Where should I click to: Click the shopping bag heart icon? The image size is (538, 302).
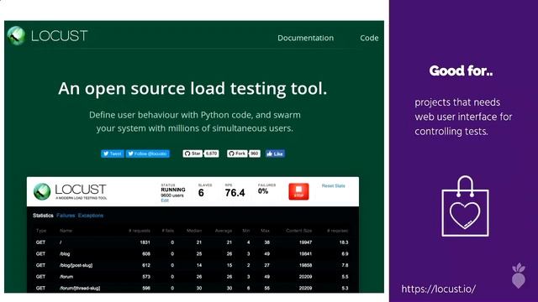[465, 206]
